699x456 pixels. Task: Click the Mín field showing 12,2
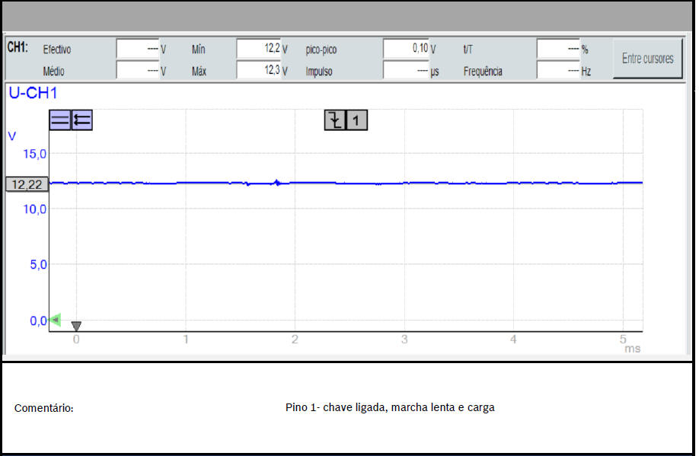coord(258,49)
